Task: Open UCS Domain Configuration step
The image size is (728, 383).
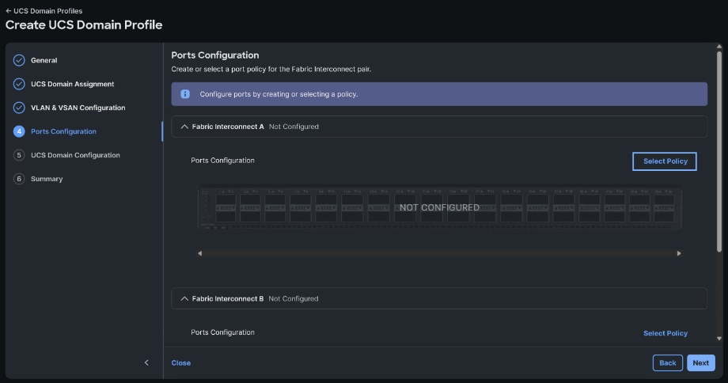Action: pos(75,155)
